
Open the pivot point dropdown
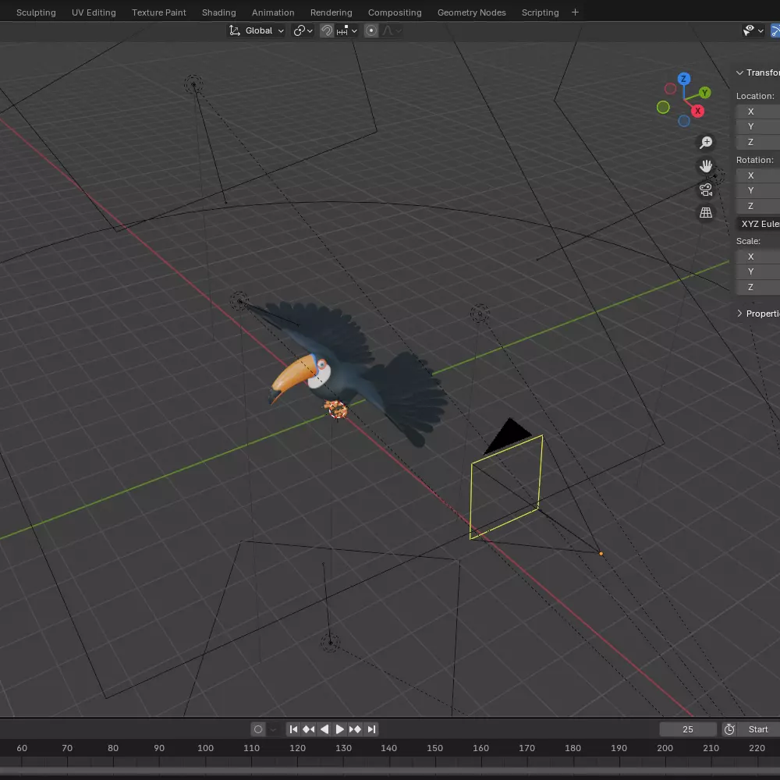tap(303, 31)
